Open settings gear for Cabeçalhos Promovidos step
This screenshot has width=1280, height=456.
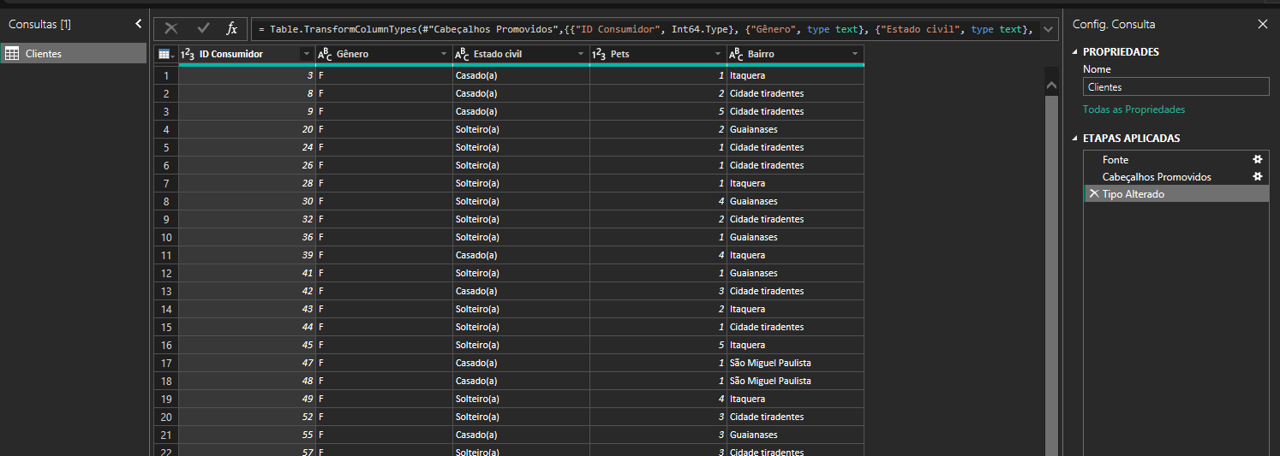pos(1258,177)
